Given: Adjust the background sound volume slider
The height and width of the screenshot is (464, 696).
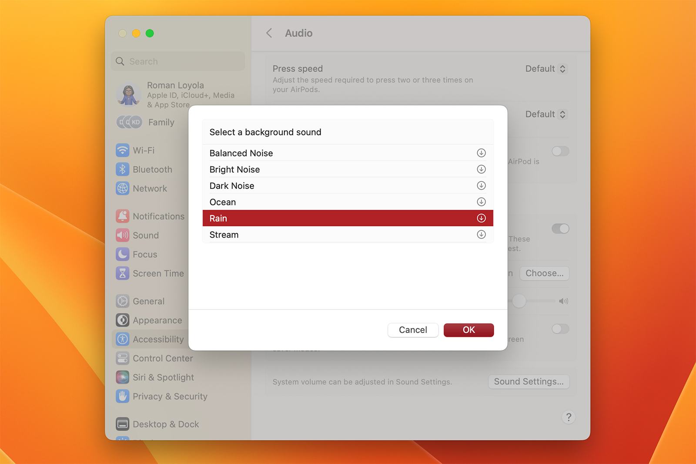Looking at the screenshot, I should [x=519, y=301].
